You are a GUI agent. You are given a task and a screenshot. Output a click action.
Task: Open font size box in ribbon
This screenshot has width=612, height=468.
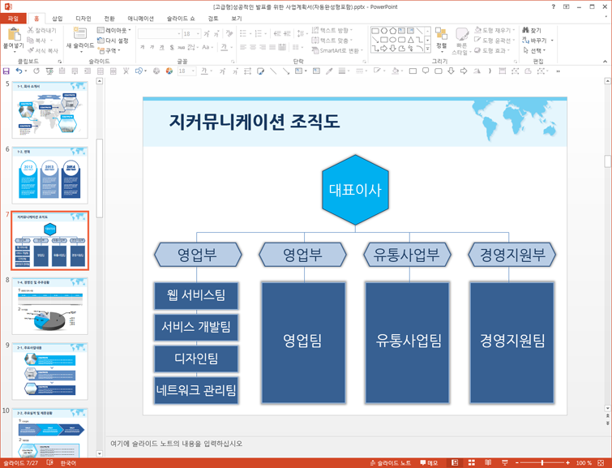[191, 34]
